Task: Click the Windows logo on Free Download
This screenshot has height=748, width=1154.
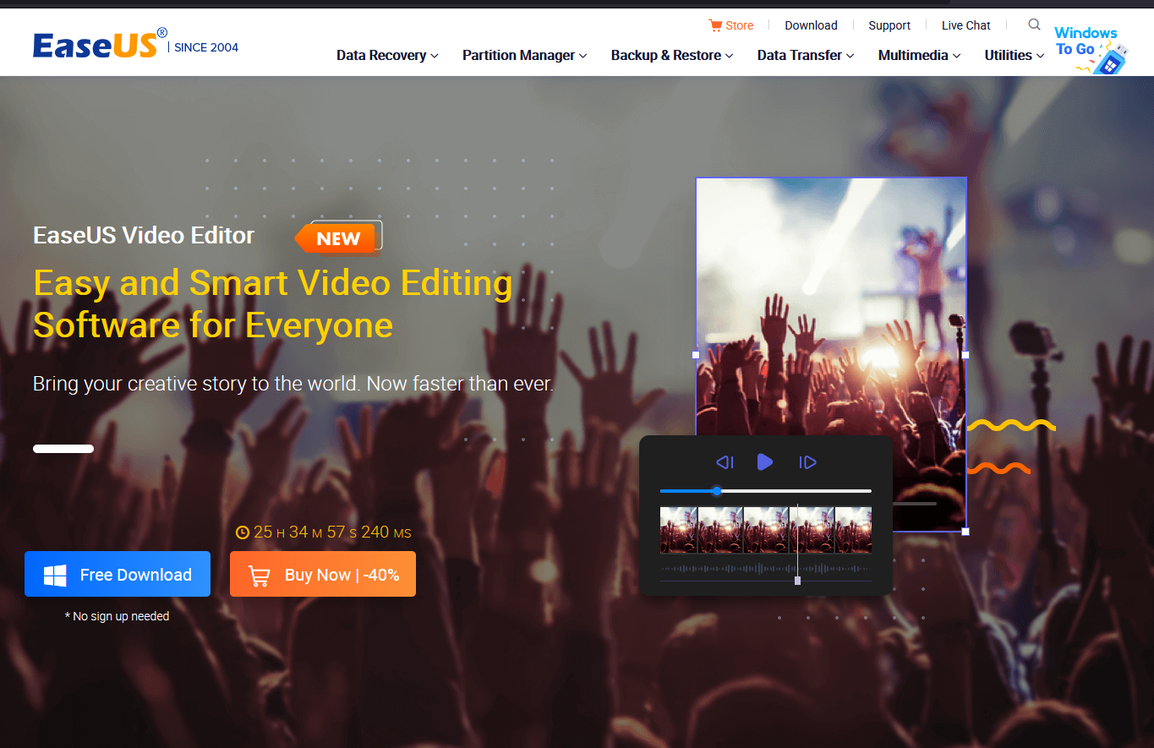Action: click(55, 576)
